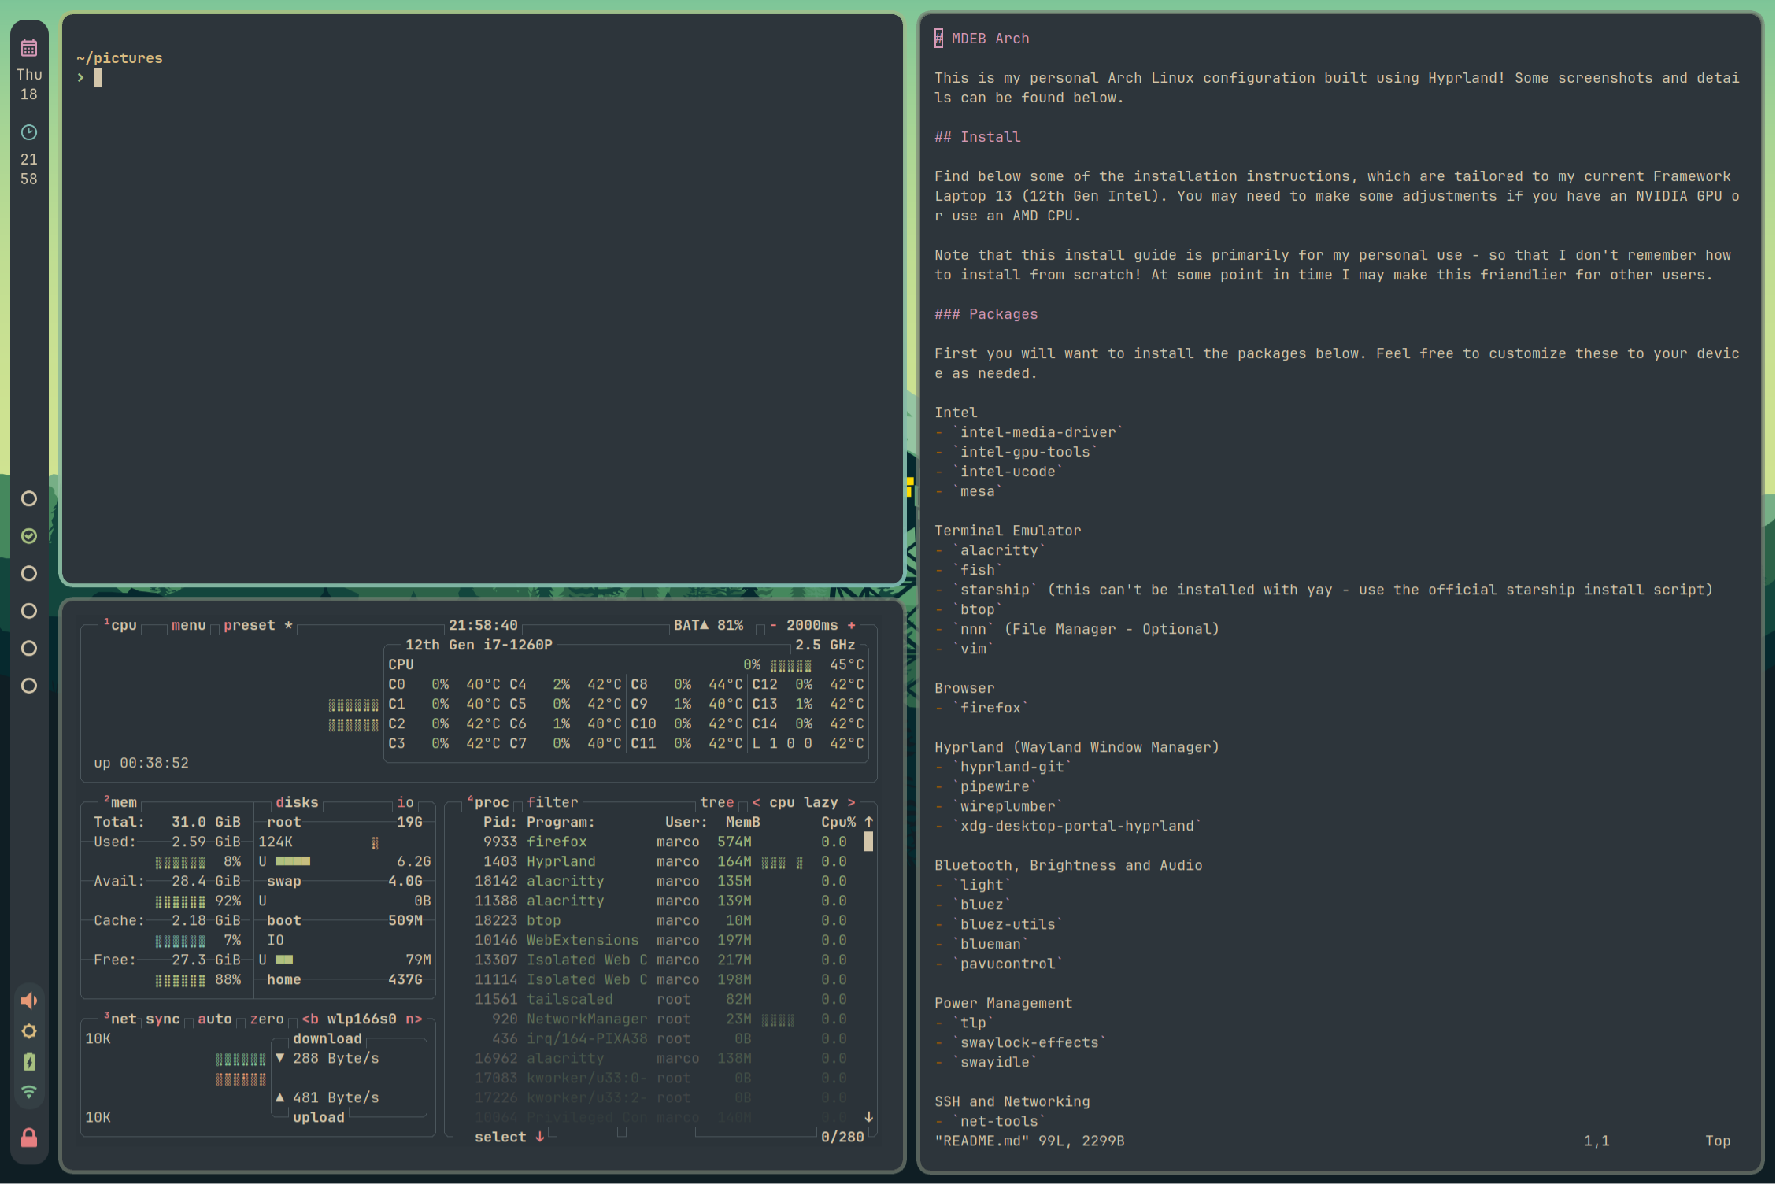Click the calendar icon above Thu 18
This screenshot has width=1776, height=1184.
(x=29, y=48)
